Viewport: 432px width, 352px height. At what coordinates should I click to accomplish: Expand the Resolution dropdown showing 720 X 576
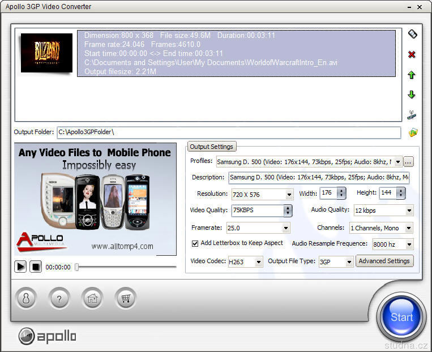click(289, 194)
